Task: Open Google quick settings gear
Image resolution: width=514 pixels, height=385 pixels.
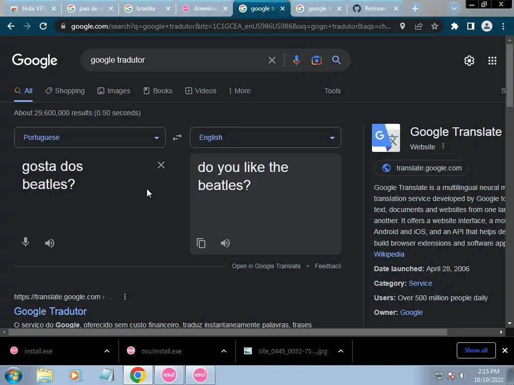Action: [x=469, y=61]
